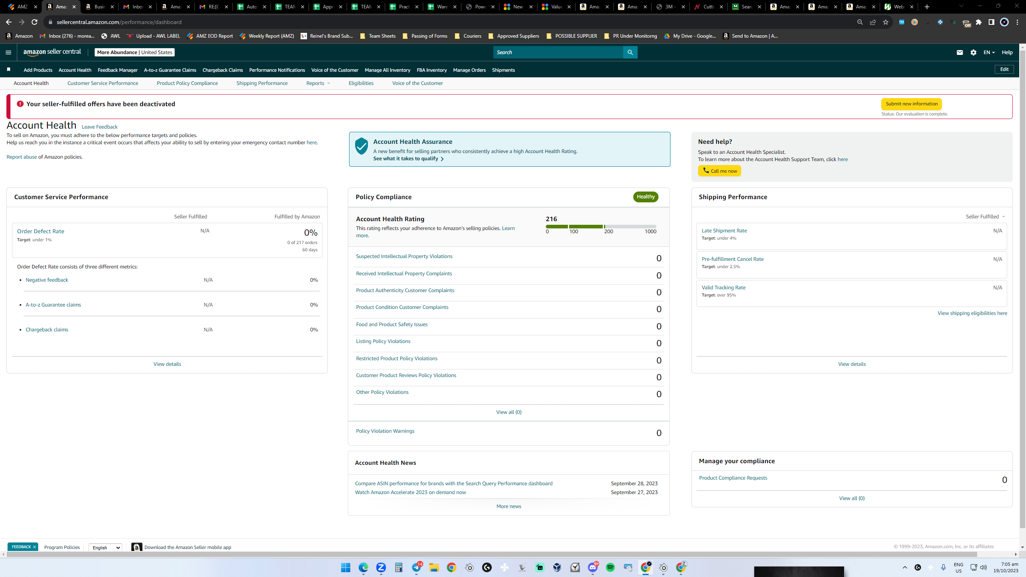The height and width of the screenshot is (577, 1026).
Task: Switch to Product Policy Compliance tab
Action: click(x=187, y=83)
